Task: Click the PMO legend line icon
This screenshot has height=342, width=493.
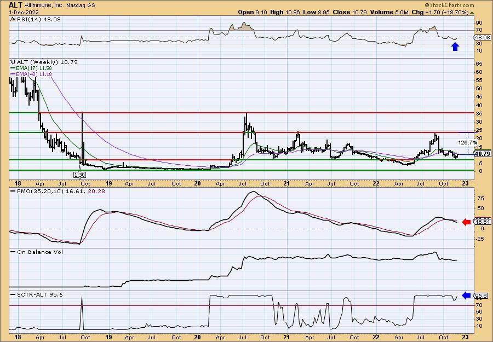Action: [13, 191]
